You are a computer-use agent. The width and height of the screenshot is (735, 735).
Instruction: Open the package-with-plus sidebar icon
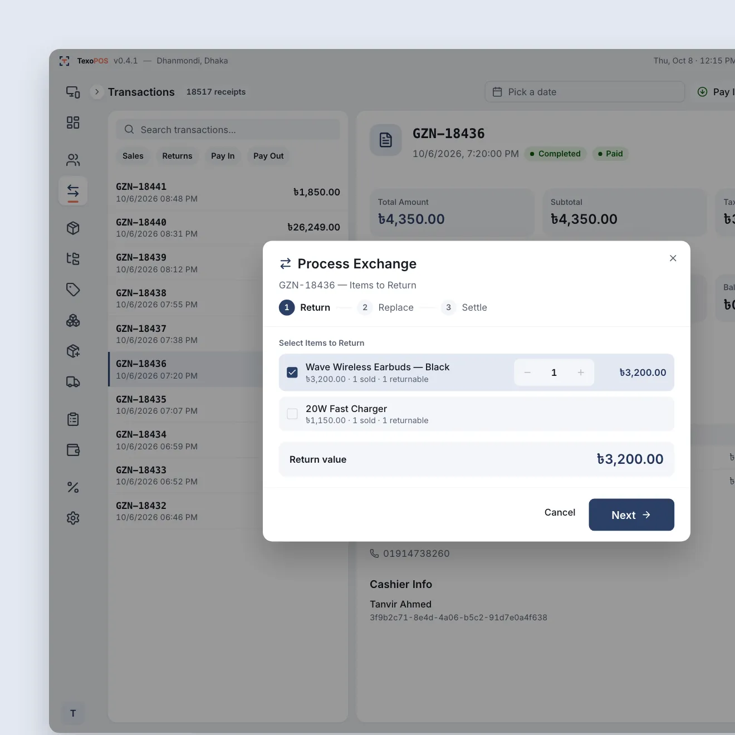73,351
